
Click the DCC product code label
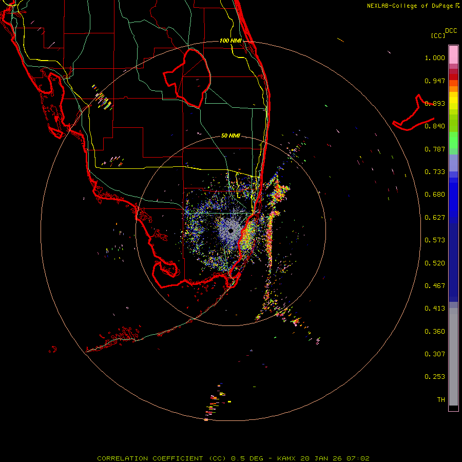[451, 31]
